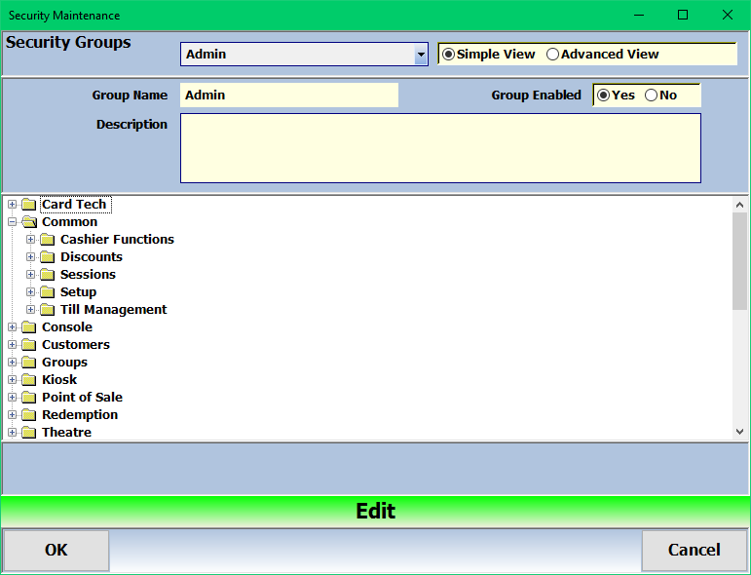Set Group Enabled to No
This screenshot has height=575, width=751.
click(651, 96)
